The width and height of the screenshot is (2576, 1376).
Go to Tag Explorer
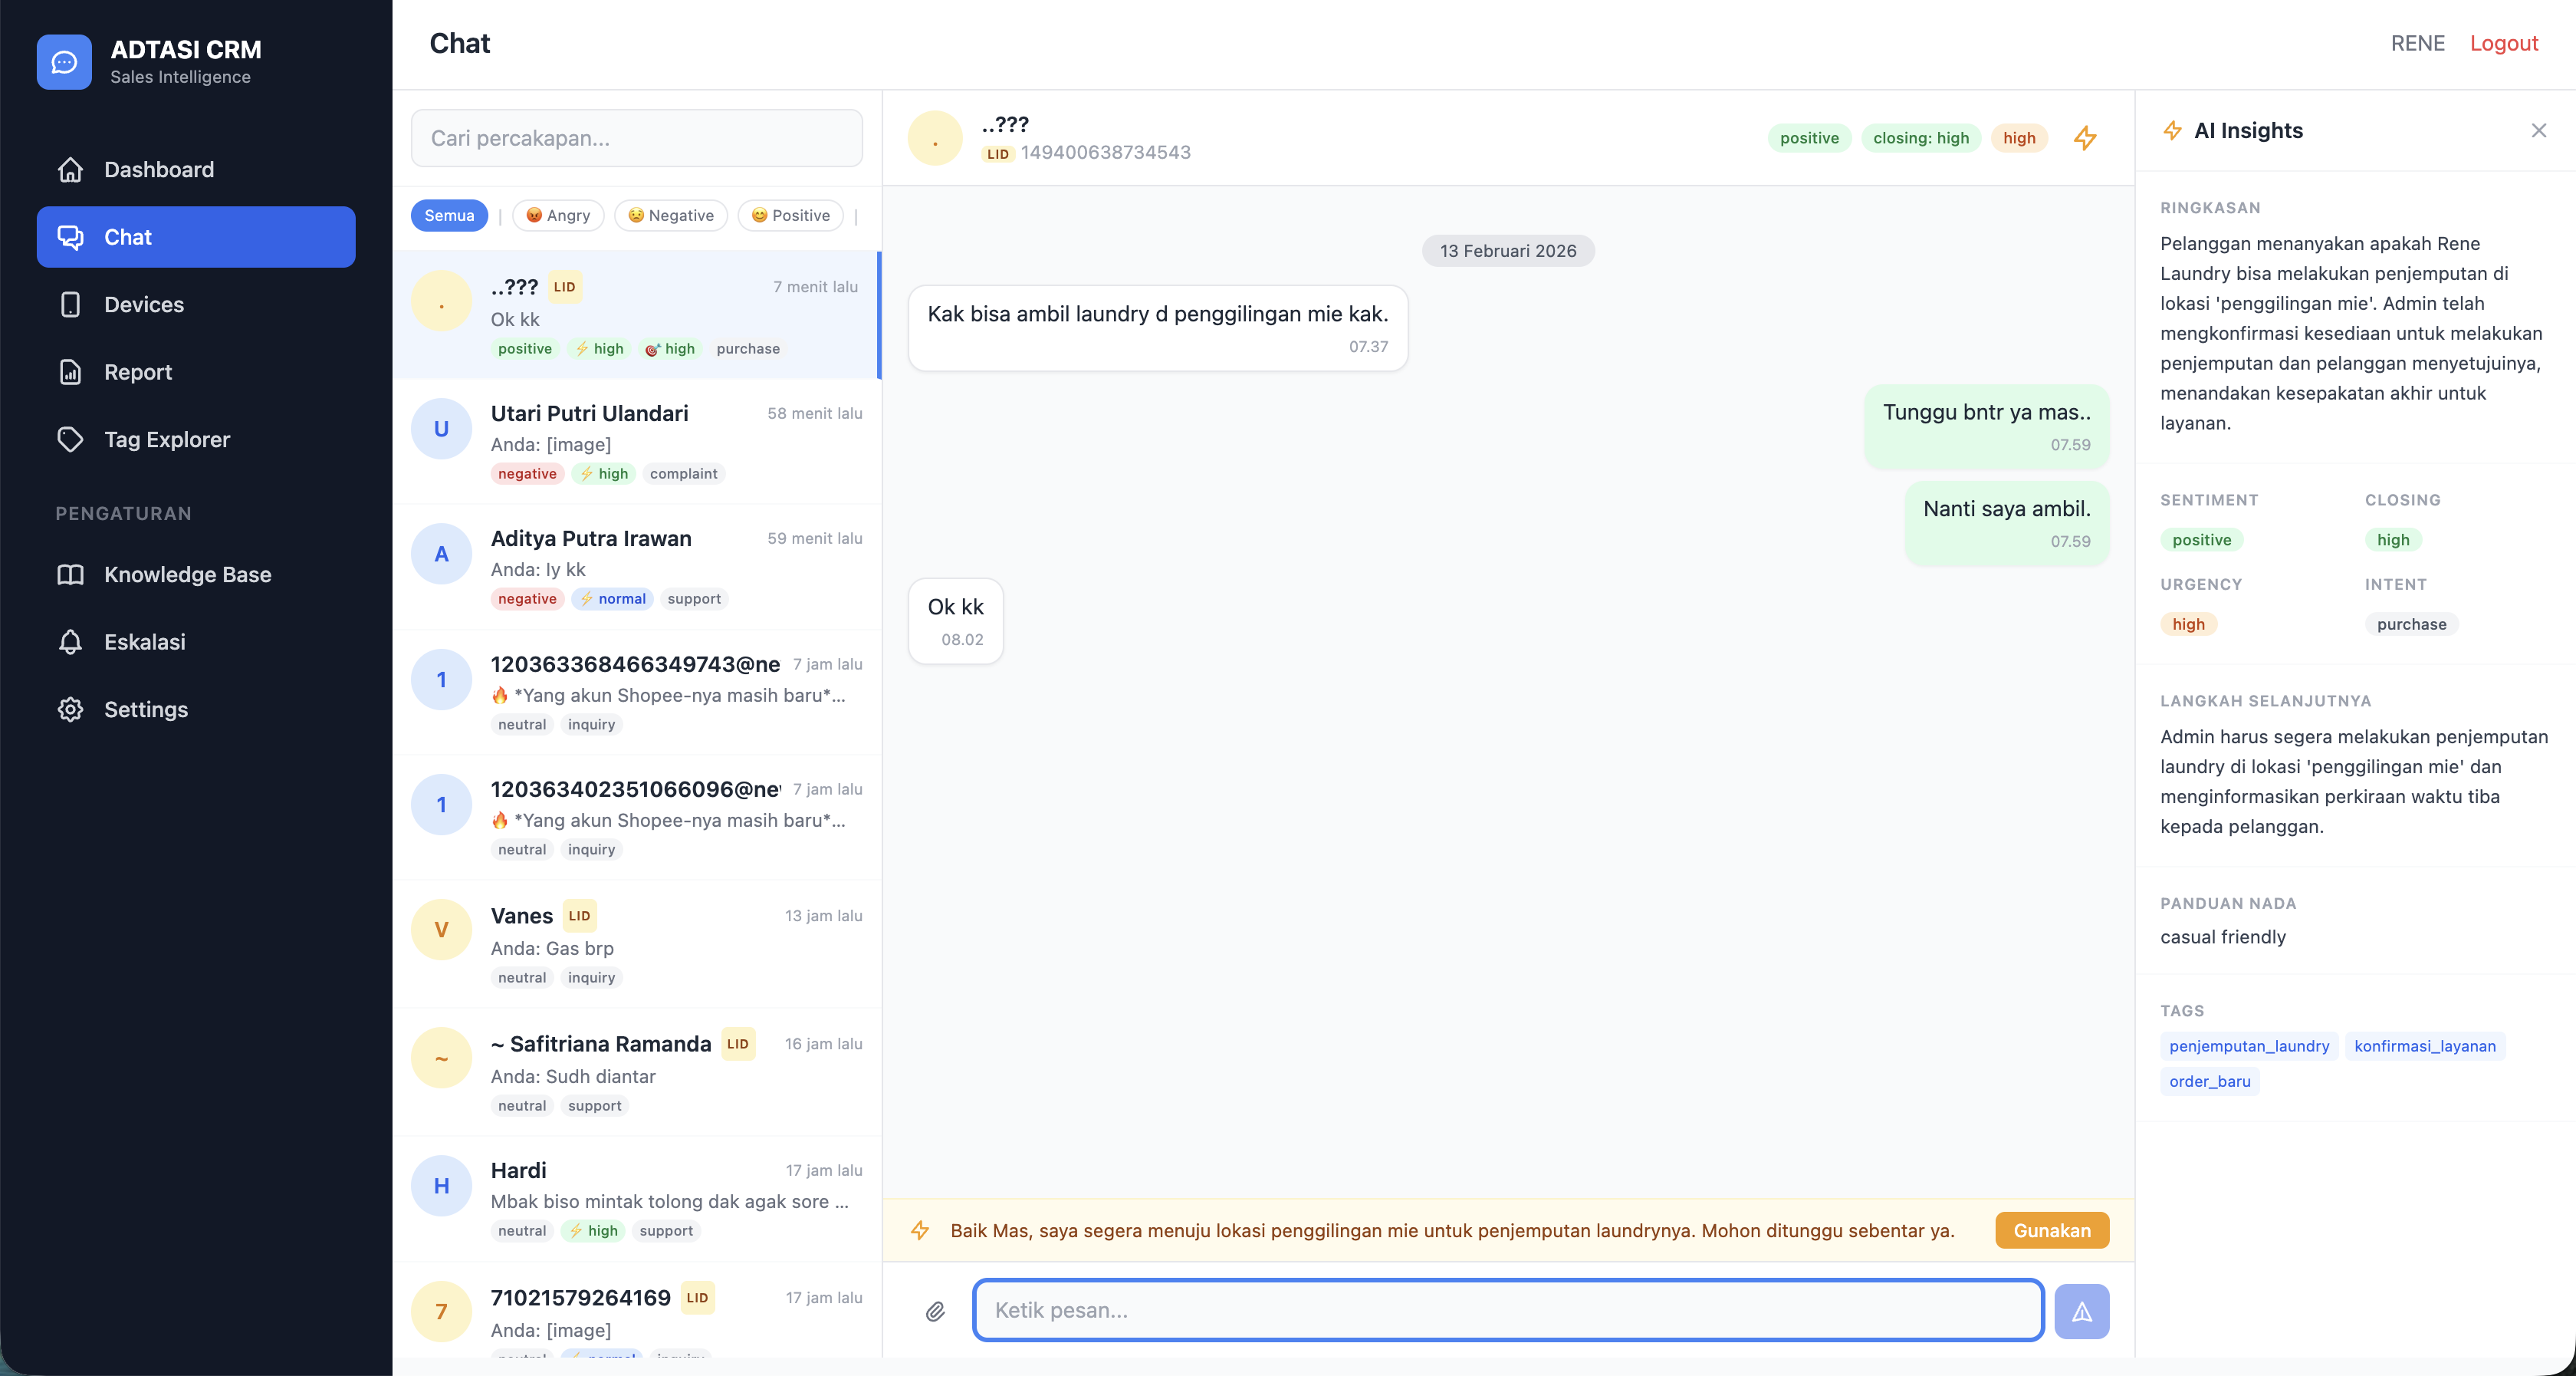[167, 439]
